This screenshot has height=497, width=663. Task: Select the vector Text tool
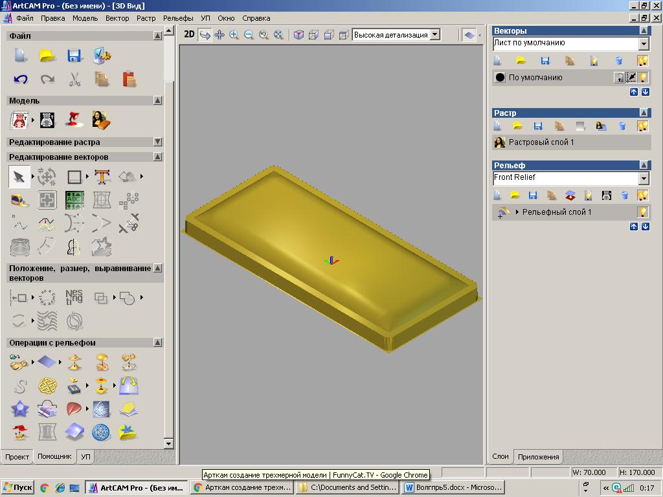click(x=102, y=177)
